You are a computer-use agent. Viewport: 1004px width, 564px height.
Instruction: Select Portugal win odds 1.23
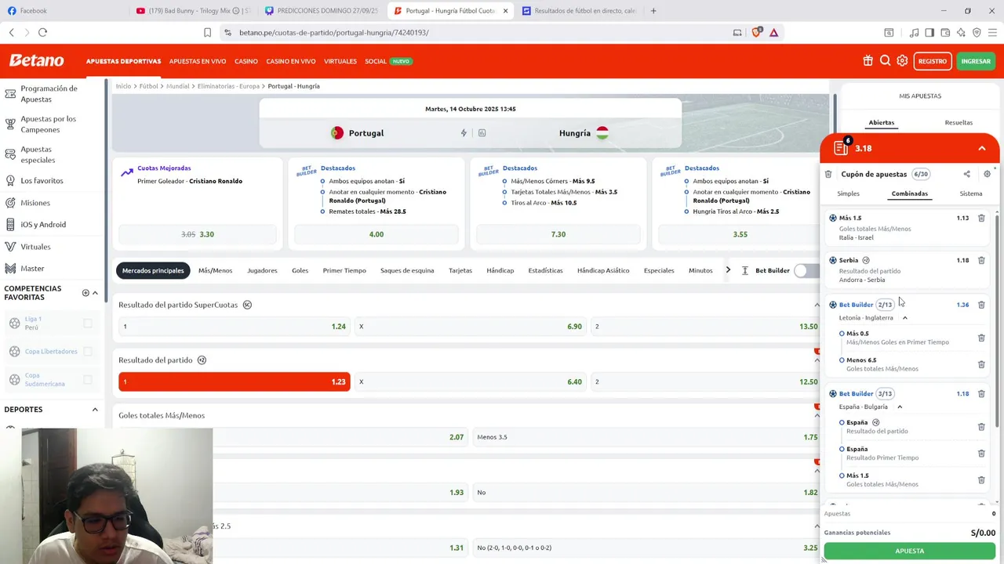[x=234, y=381]
